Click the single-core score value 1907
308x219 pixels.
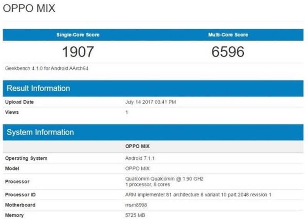(x=78, y=52)
